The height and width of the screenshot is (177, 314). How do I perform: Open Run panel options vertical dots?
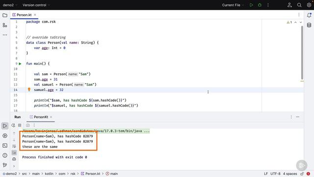click(x=291, y=117)
